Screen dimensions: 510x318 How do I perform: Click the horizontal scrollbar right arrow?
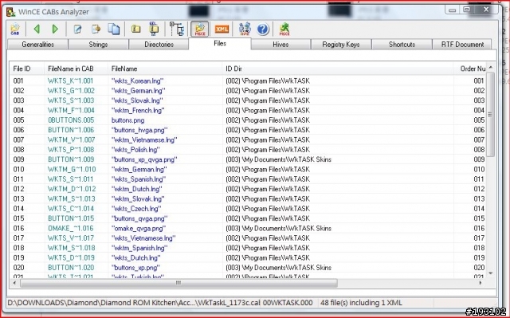coord(481,283)
